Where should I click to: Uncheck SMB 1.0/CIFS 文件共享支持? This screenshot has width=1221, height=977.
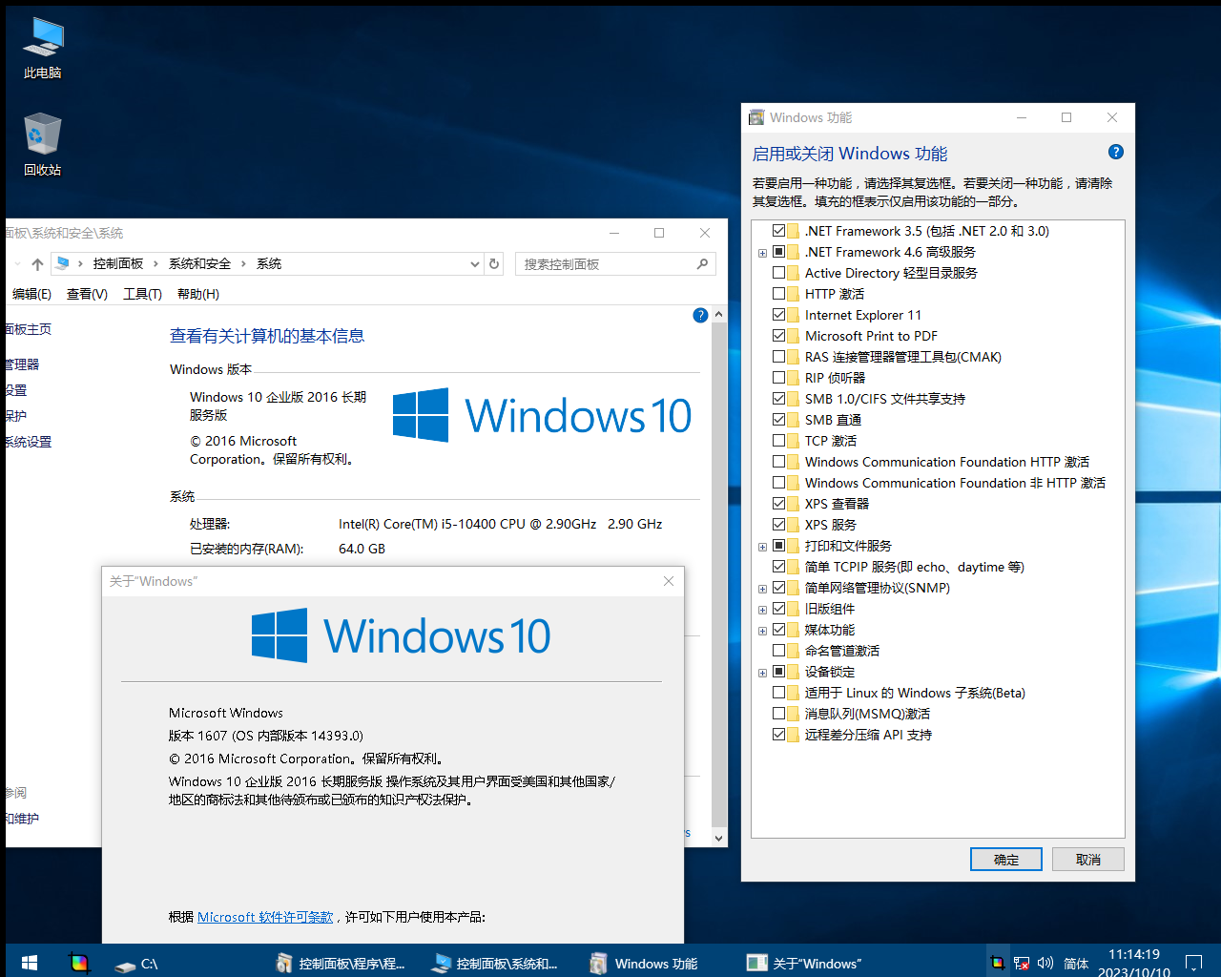(779, 399)
